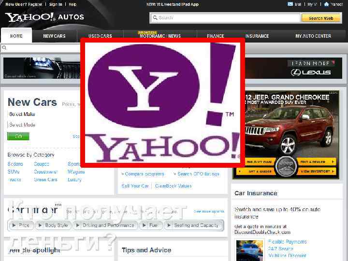Browse the Sedans category
348x261 pixels.
pyautogui.click(x=15, y=164)
